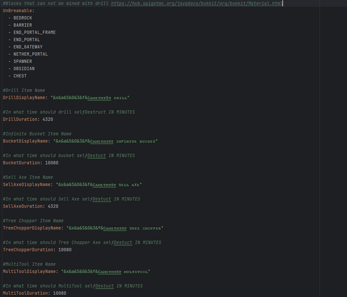Click the END_PORTAL_FRAME entry

(x=35, y=33)
